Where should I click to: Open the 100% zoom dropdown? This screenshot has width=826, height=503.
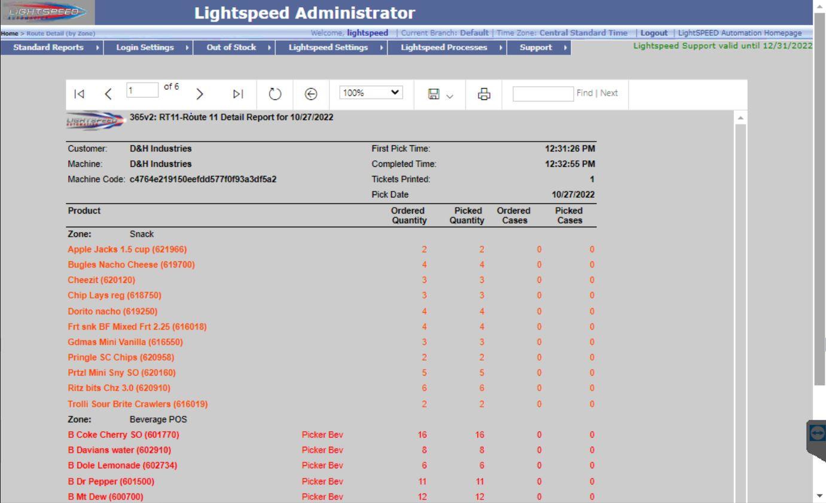[371, 93]
